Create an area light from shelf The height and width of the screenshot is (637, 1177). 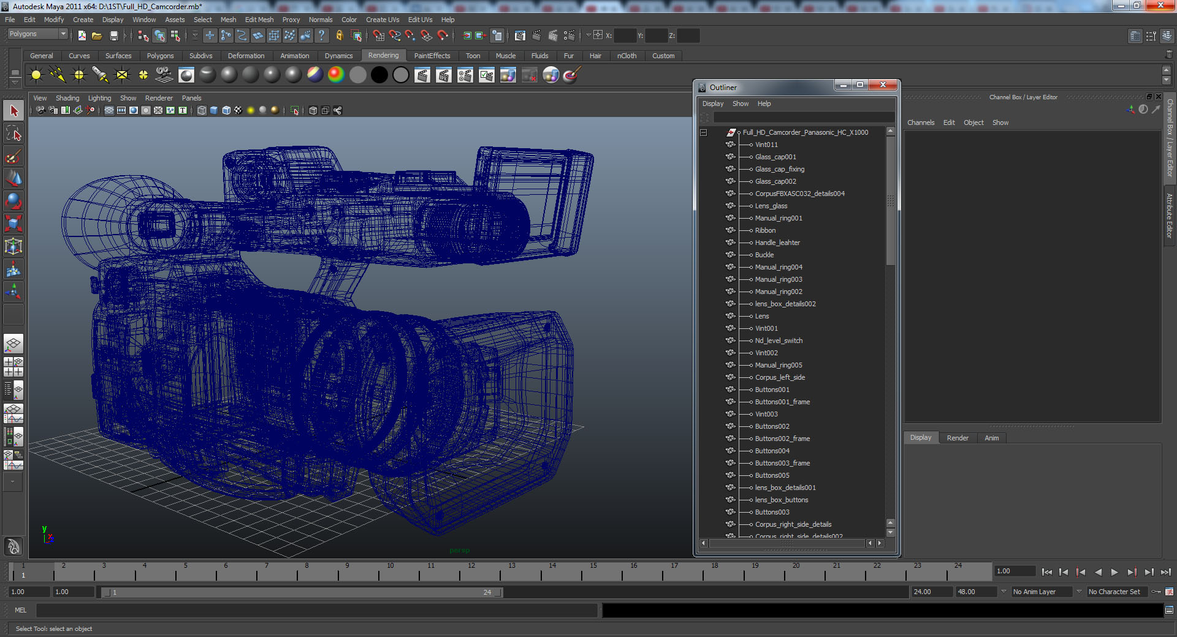[122, 75]
